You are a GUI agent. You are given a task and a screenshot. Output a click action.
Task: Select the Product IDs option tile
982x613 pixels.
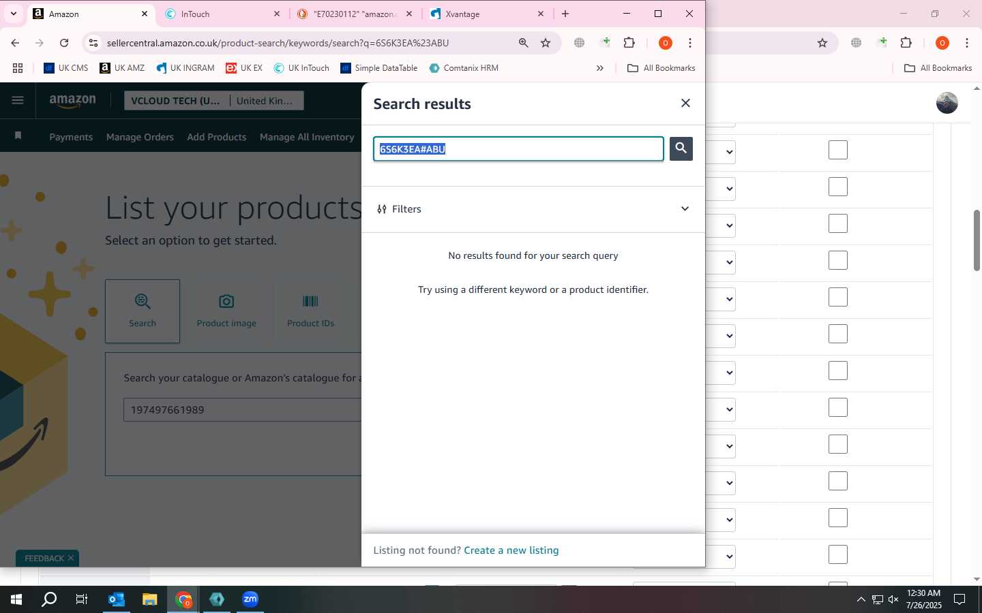tap(310, 311)
